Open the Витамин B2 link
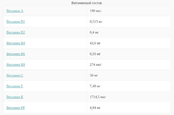 point(16,32)
